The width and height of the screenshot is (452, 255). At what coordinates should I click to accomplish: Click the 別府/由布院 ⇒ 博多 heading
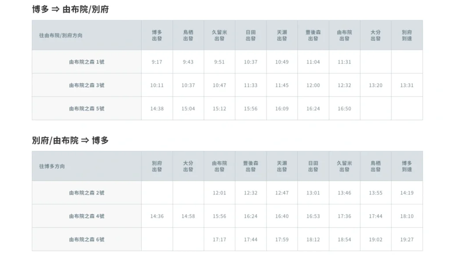(x=70, y=141)
